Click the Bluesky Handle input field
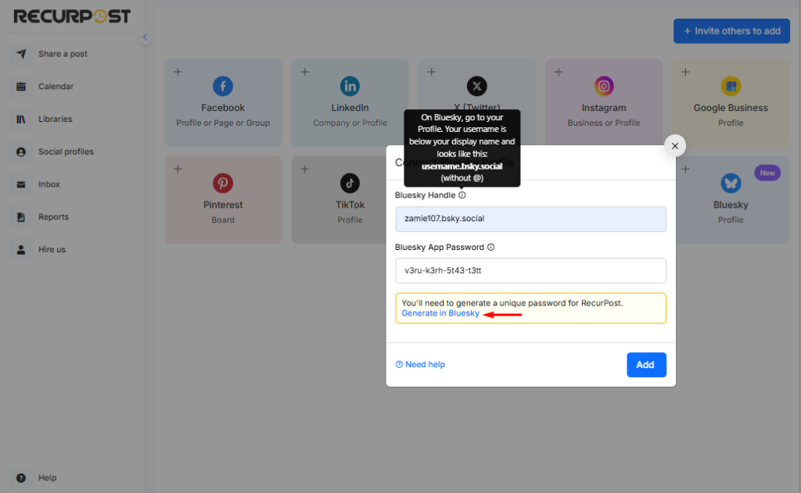The image size is (801, 493). (x=530, y=219)
